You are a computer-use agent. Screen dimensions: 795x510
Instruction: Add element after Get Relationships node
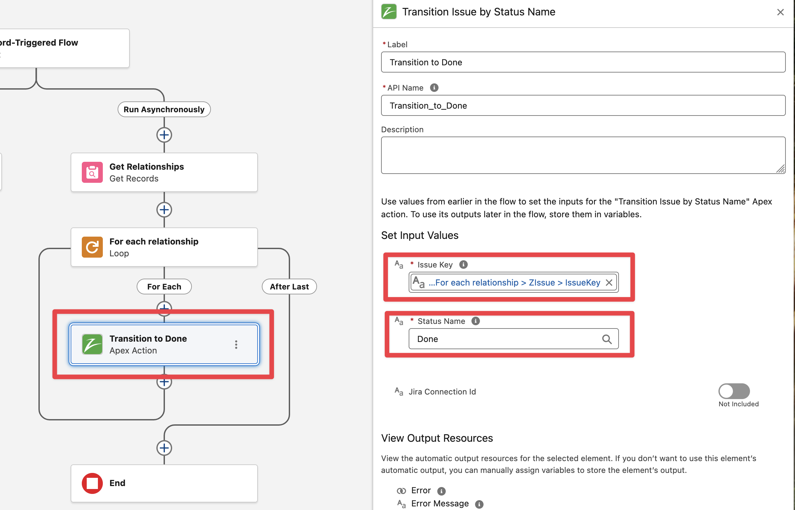164,210
